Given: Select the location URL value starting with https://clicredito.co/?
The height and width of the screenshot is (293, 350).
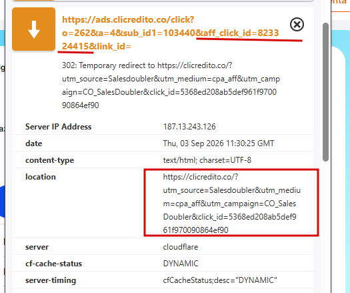Looking at the screenshot, I should [232, 204].
